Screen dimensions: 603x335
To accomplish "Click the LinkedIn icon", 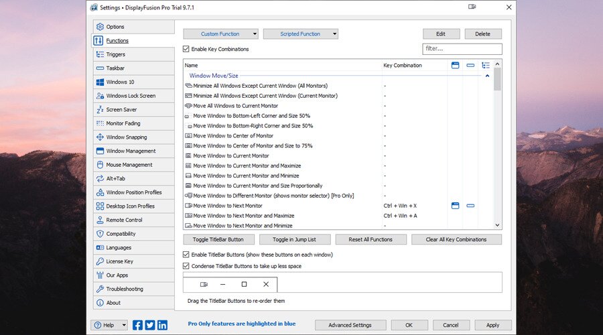I will pos(162,325).
